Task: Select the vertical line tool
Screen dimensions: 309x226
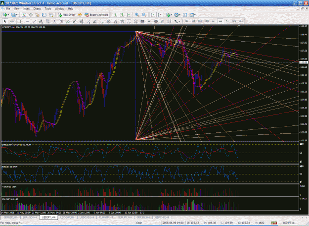Action: click(20, 21)
